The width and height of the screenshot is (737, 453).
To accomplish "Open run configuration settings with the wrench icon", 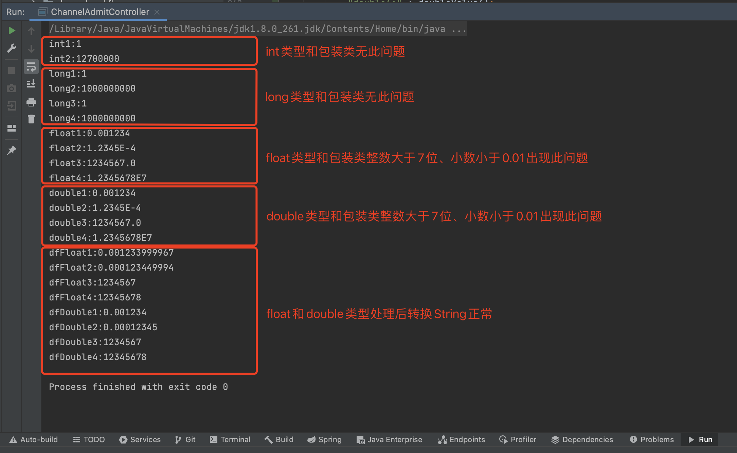I will pyautogui.click(x=12, y=48).
